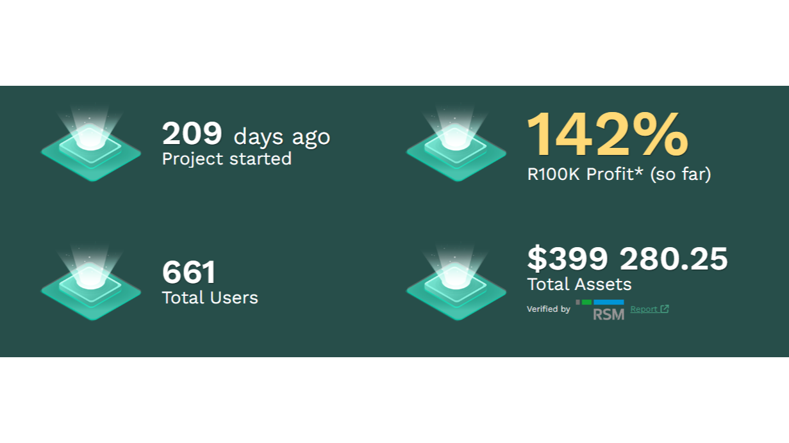Click the percent sign in 142%

click(x=660, y=135)
